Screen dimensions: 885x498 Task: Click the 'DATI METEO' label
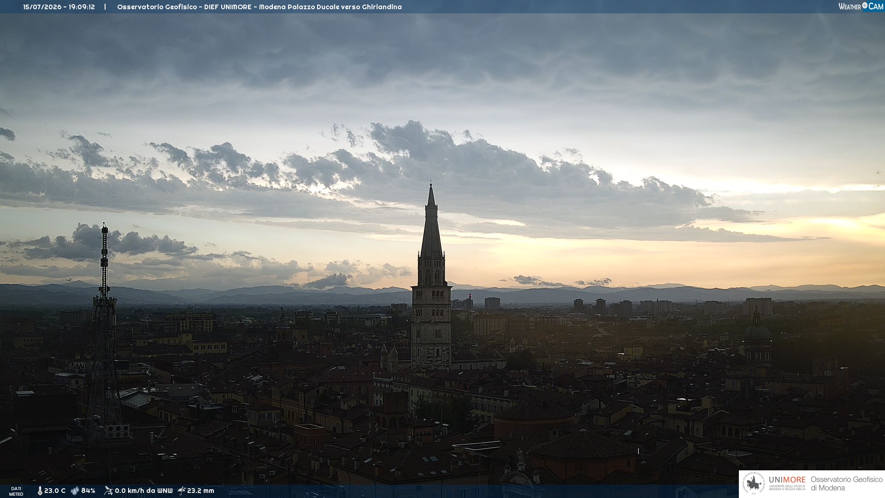pos(16,491)
